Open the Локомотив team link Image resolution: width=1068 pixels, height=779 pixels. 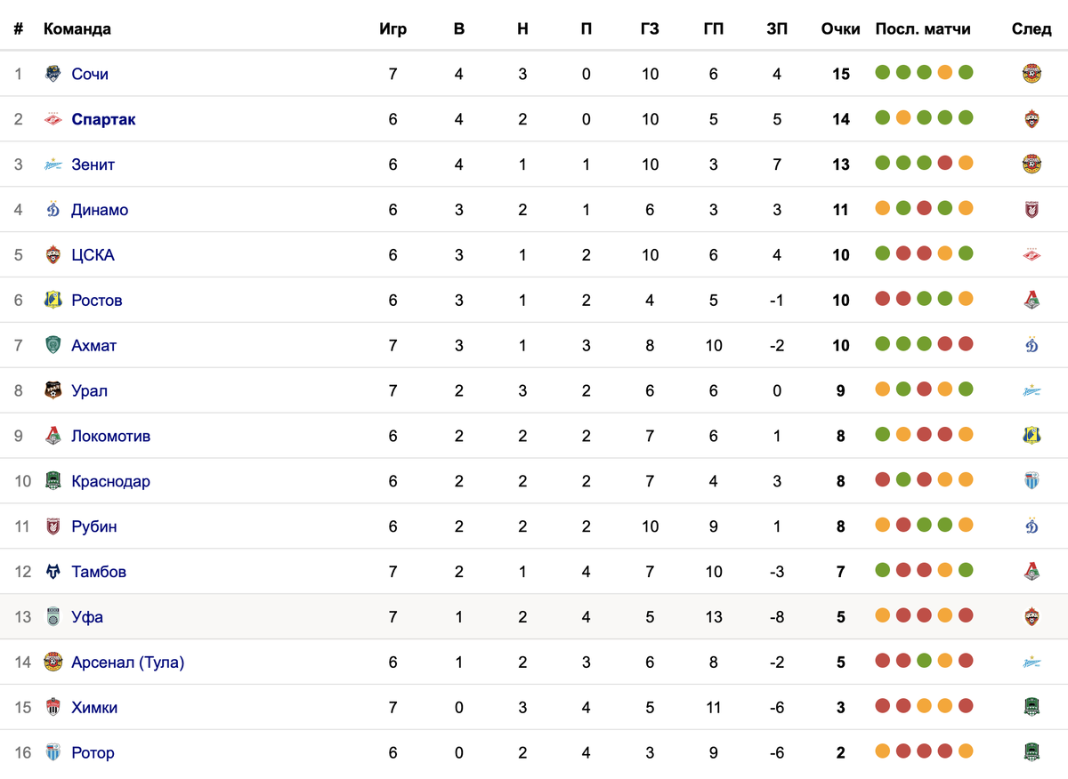click(110, 436)
